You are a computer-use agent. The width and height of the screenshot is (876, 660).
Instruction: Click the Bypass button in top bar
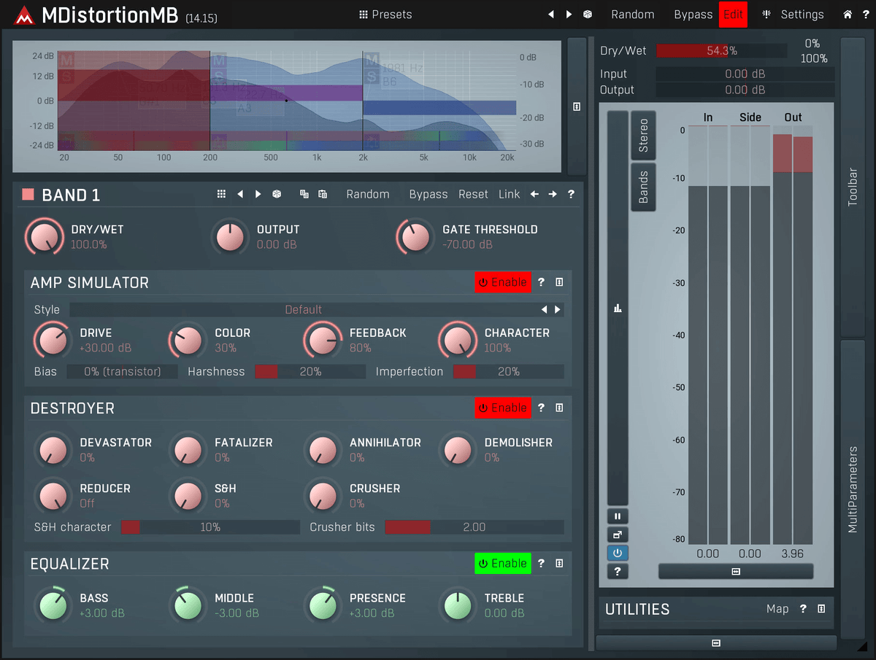tap(693, 15)
